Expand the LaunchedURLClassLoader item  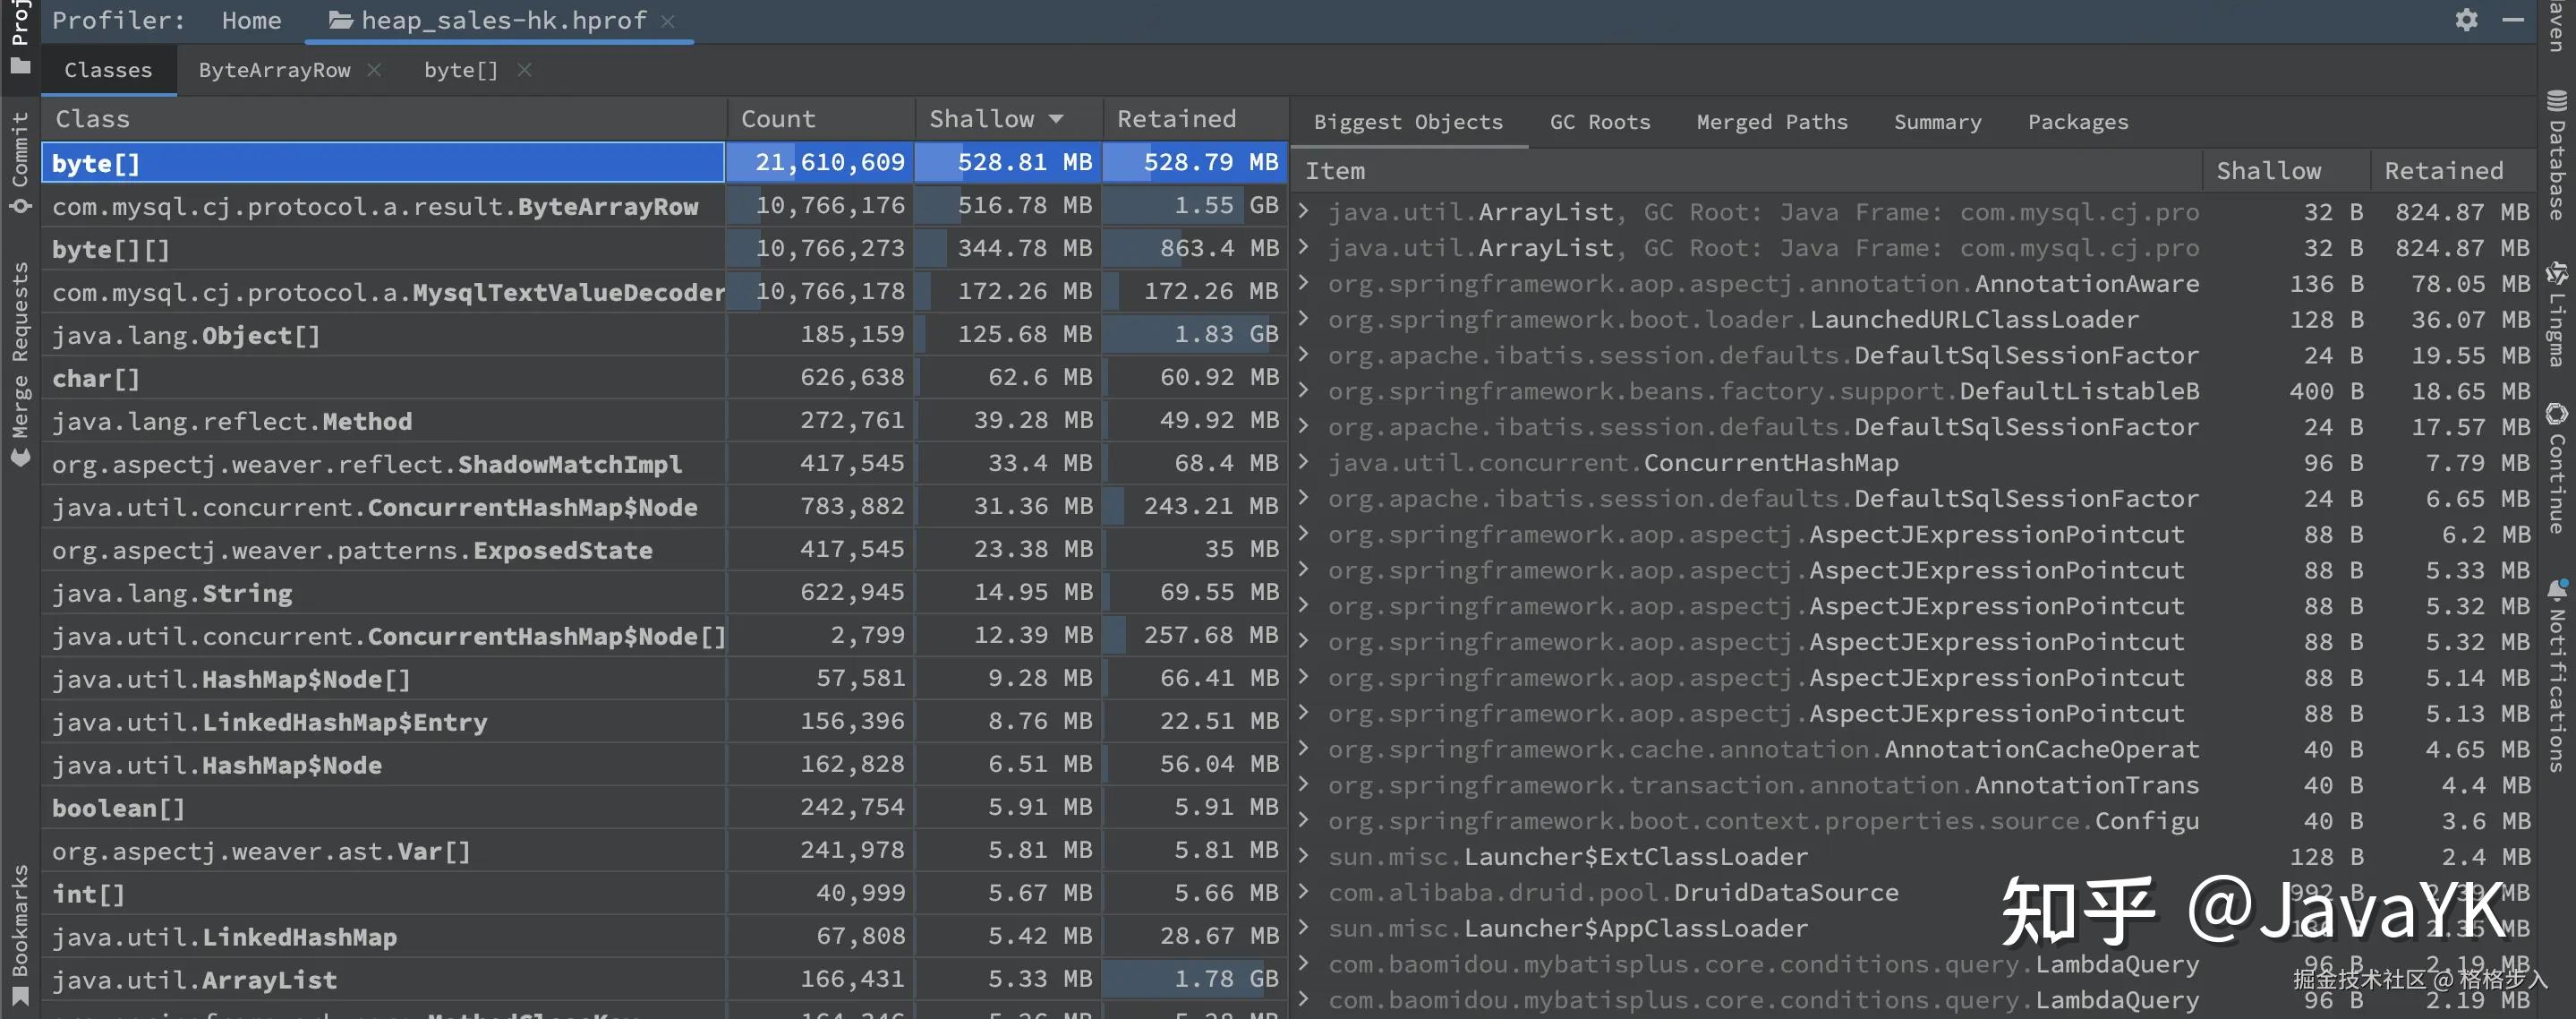(x=1304, y=319)
